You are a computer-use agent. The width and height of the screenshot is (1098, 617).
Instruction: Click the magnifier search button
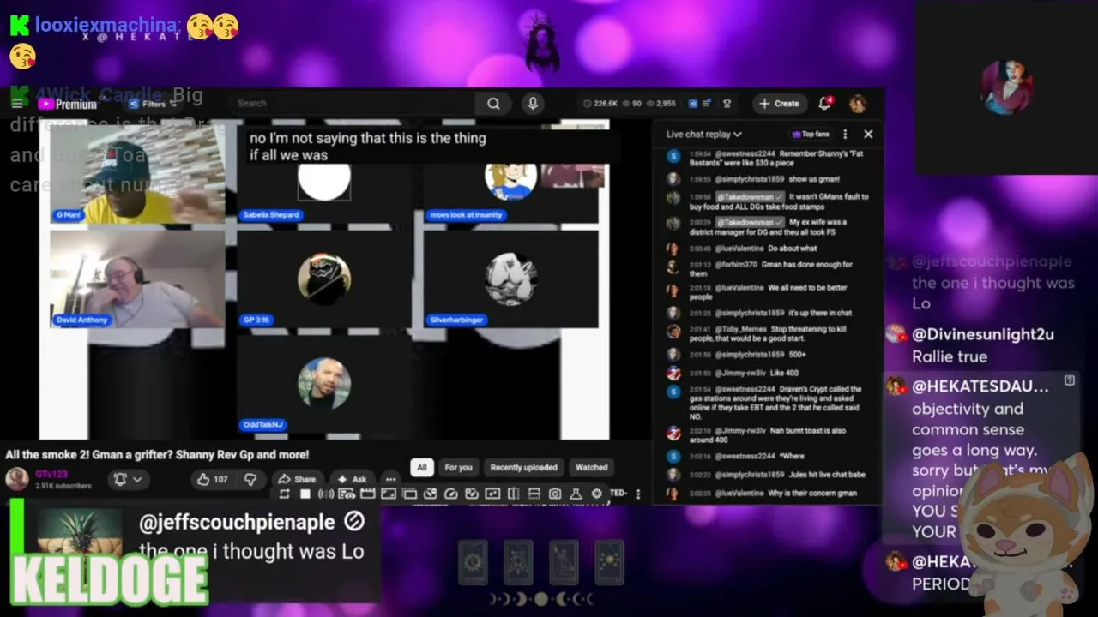[493, 103]
